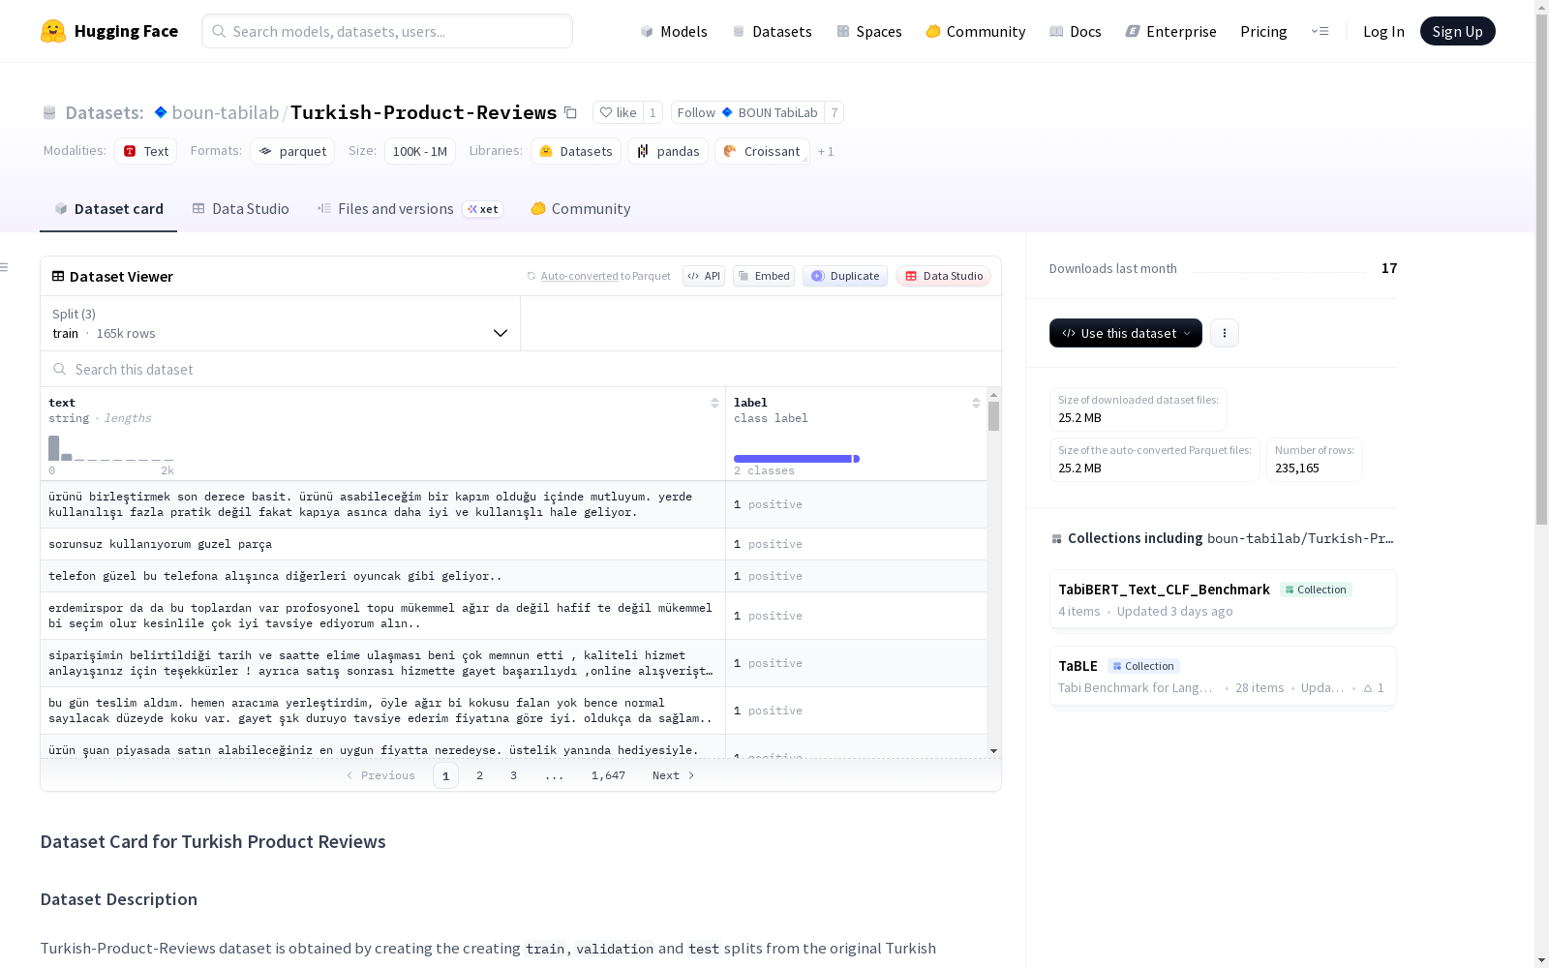Go to the Next page of rows
Viewport: 1549px width, 968px height.
coord(674,775)
